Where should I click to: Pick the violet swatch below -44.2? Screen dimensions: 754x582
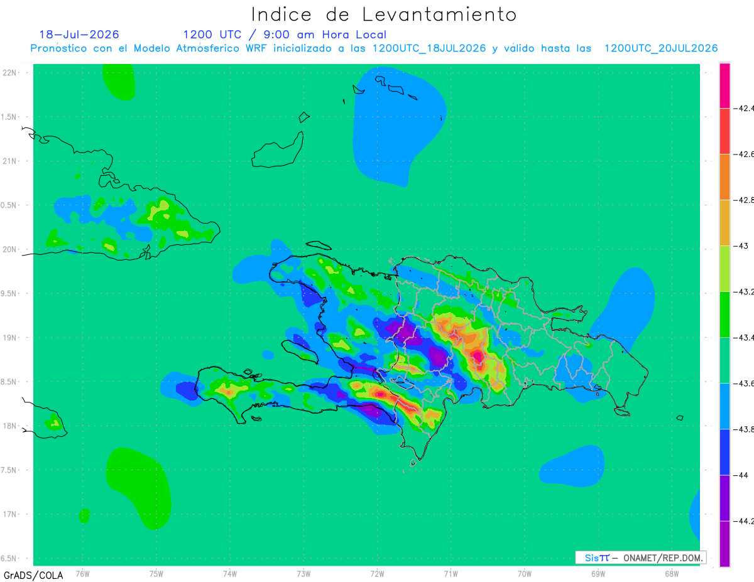[x=724, y=544]
